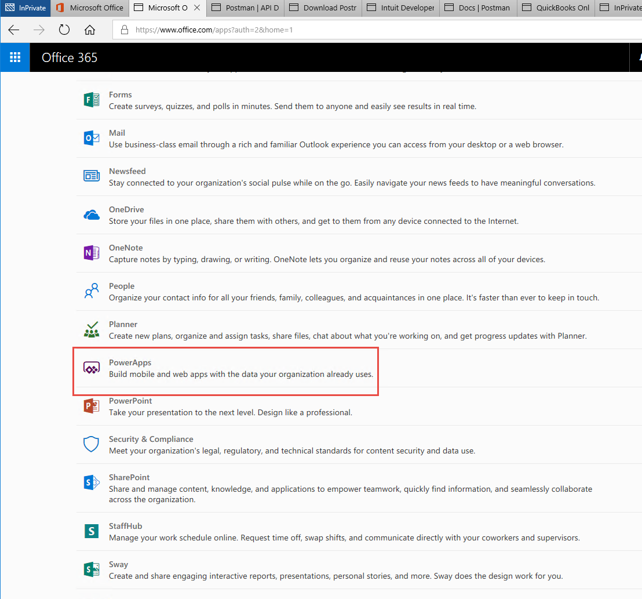Image resolution: width=642 pixels, height=599 pixels.
Task: Switch to the Download Postr tab
Action: click(323, 8)
